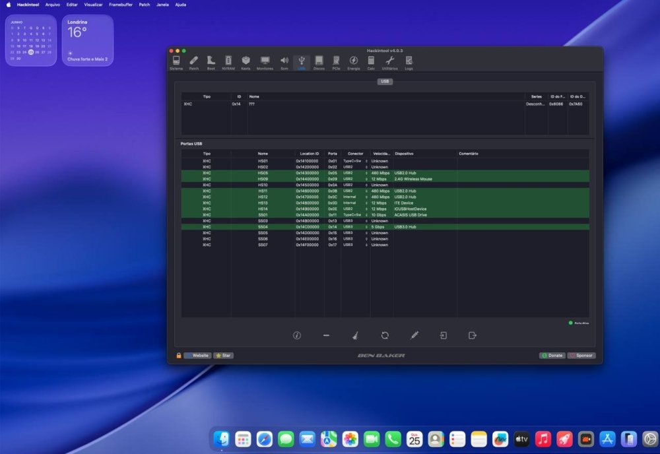This screenshot has height=454, width=660.
Task: Select the SS04 USB3.0 Hub row
Action: 385,227
